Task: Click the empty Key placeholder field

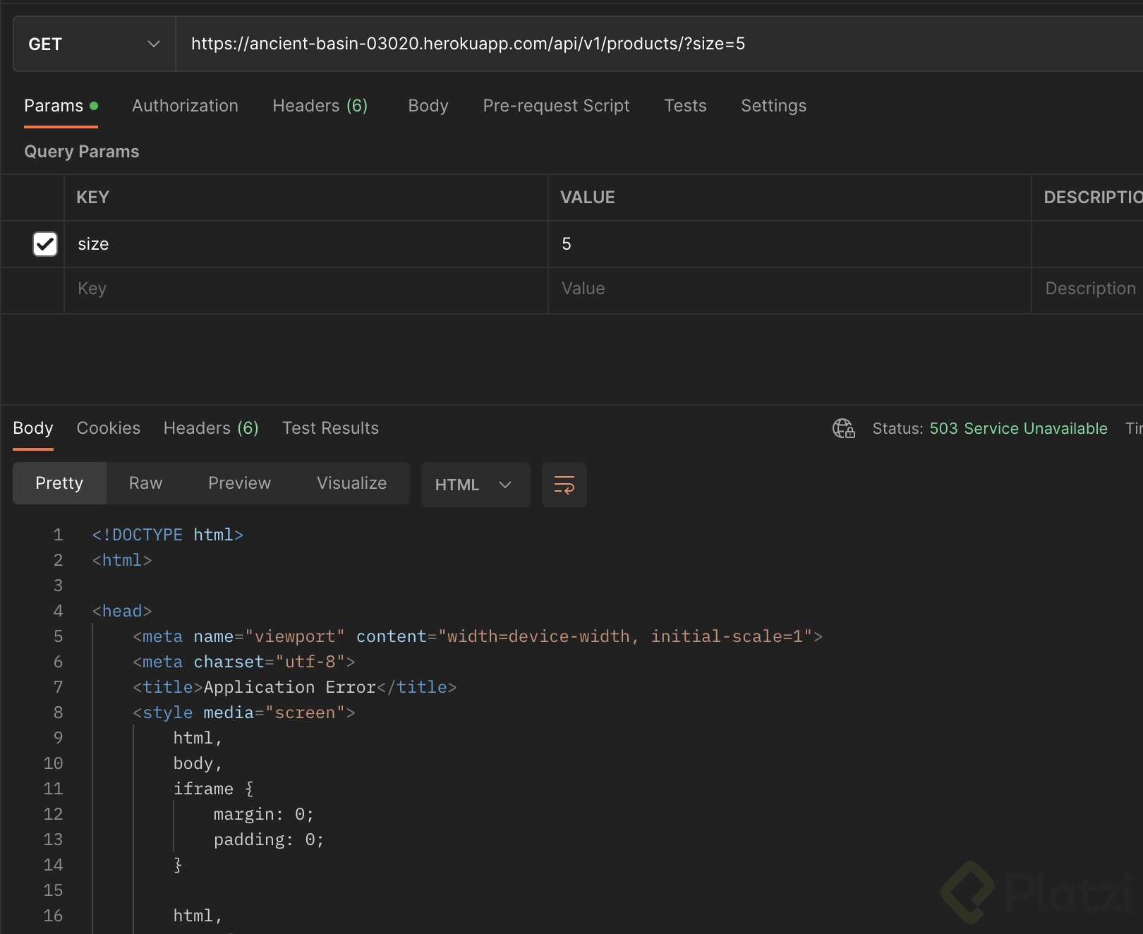Action: (x=305, y=289)
